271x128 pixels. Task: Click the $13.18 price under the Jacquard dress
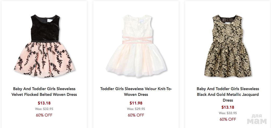tap(228, 107)
